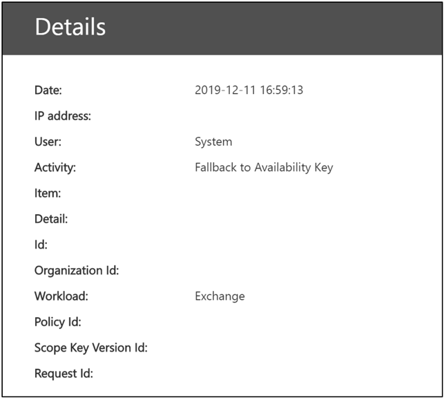Select the Scope Key Version Id label

91,347
